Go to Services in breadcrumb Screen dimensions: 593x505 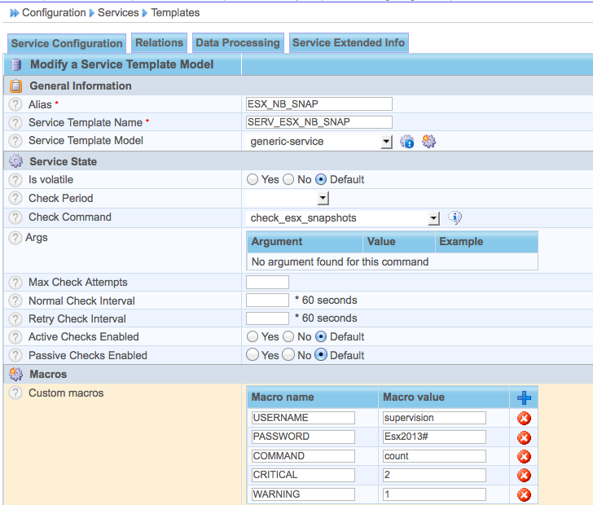118,12
